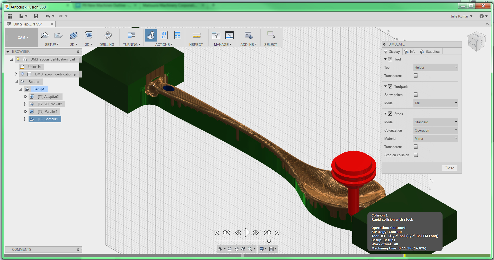Screen dimensions: 494x260
Task: Click the New Setup icon
Action: [x=45, y=35]
